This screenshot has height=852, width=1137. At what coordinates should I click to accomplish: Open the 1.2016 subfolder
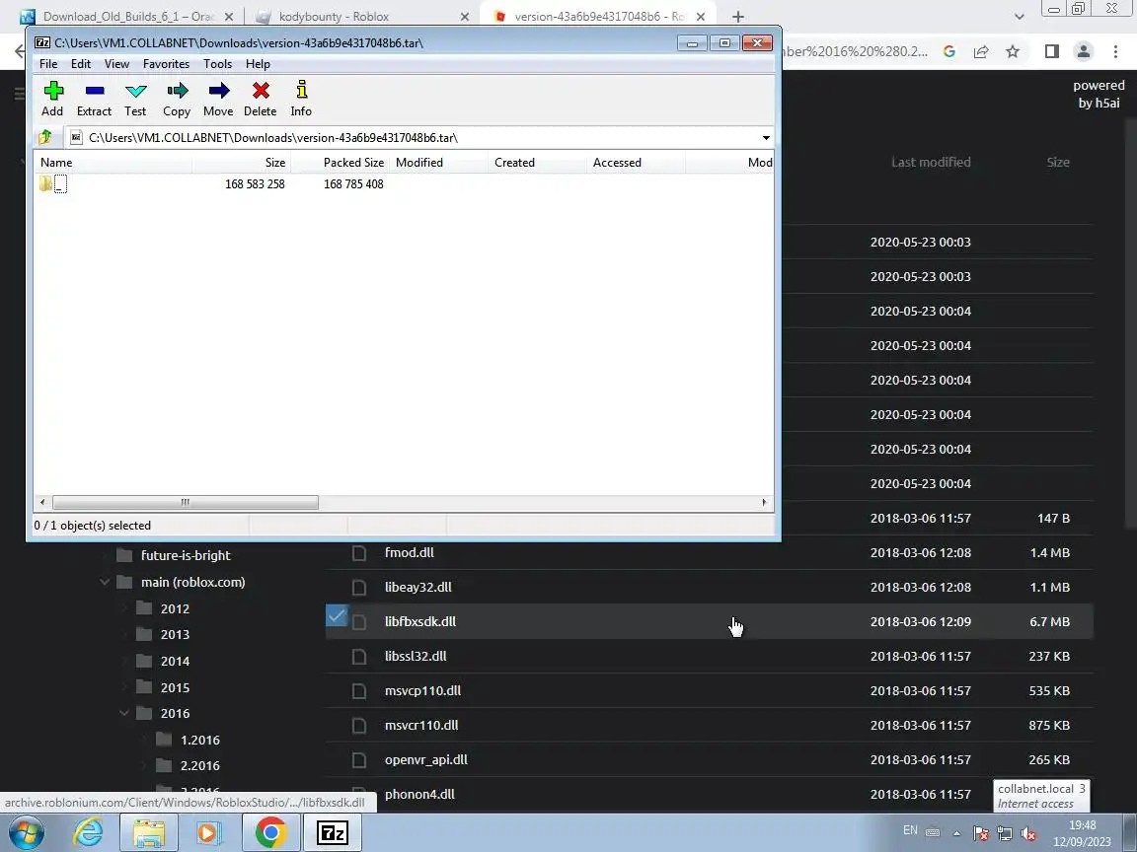pyautogui.click(x=200, y=740)
